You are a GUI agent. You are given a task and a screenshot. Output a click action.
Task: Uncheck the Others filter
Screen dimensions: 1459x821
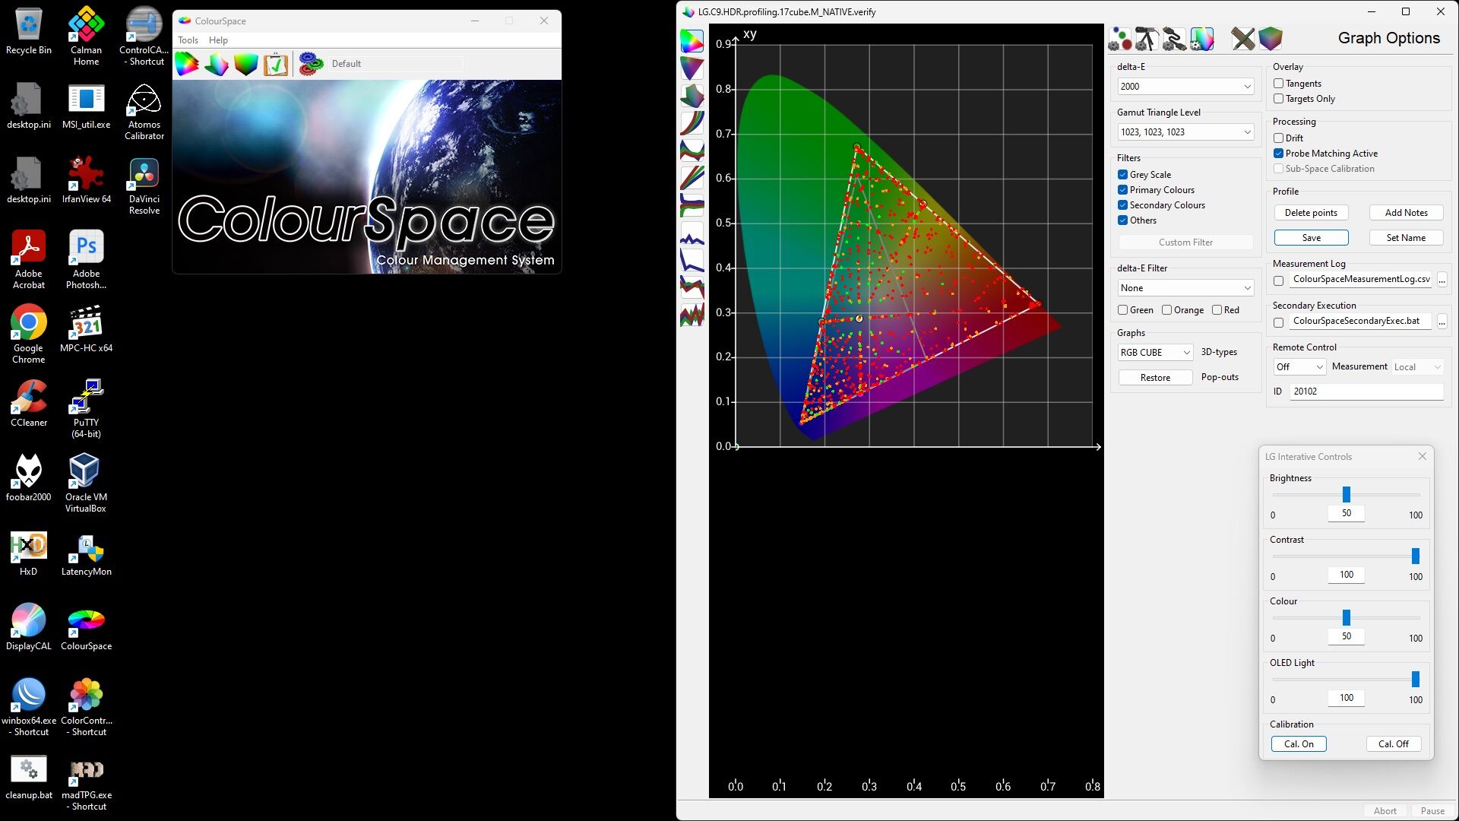pos(1122,220)
